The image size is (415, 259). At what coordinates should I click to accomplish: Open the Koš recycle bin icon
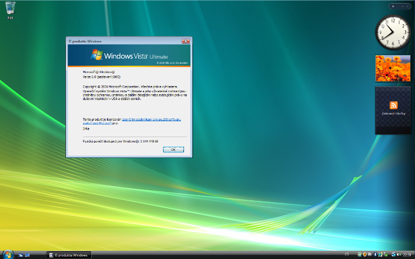[10, 10]
